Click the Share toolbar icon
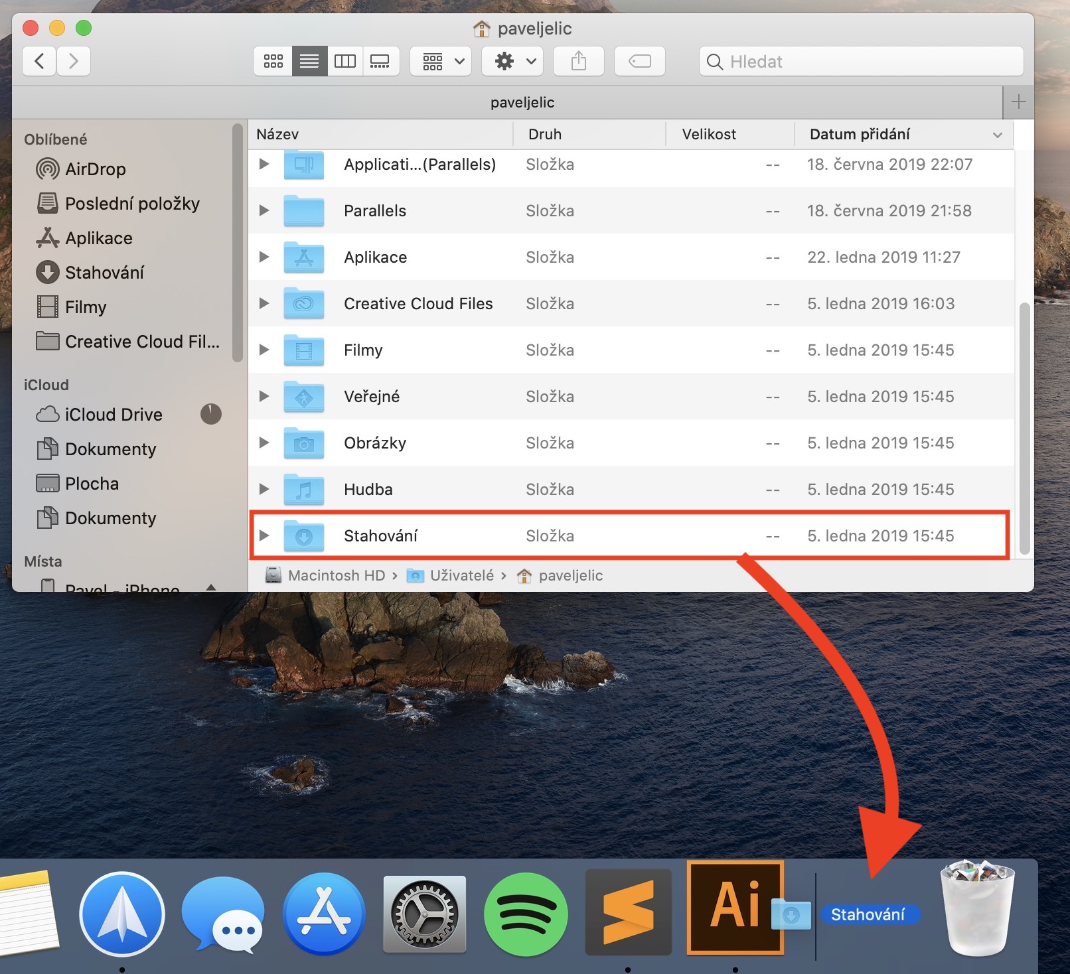 click(578, 62)
